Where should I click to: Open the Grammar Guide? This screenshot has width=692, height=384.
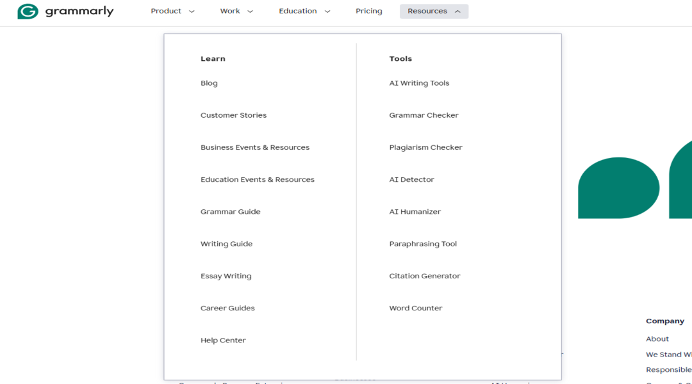point(231,212)
